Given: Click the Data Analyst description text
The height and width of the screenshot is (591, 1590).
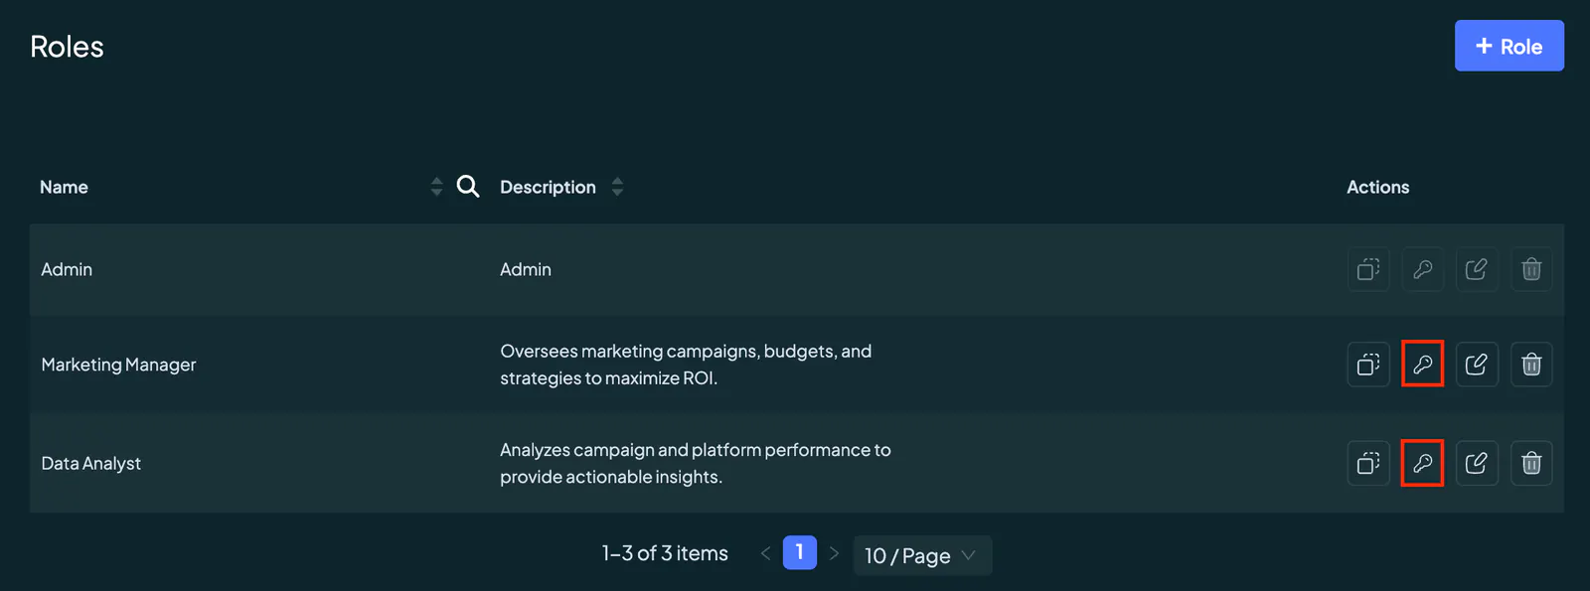Looking at the screenshot, I should coord(696,463).
